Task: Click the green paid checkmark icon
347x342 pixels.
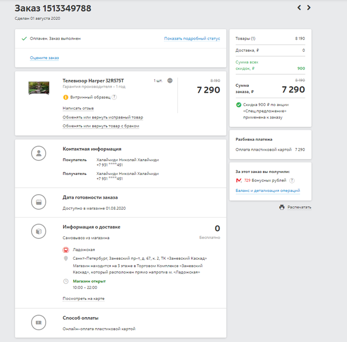Action: point(24,39)
